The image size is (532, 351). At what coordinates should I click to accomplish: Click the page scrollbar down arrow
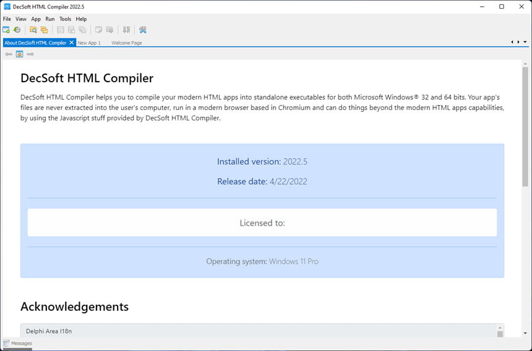[525, 333]
